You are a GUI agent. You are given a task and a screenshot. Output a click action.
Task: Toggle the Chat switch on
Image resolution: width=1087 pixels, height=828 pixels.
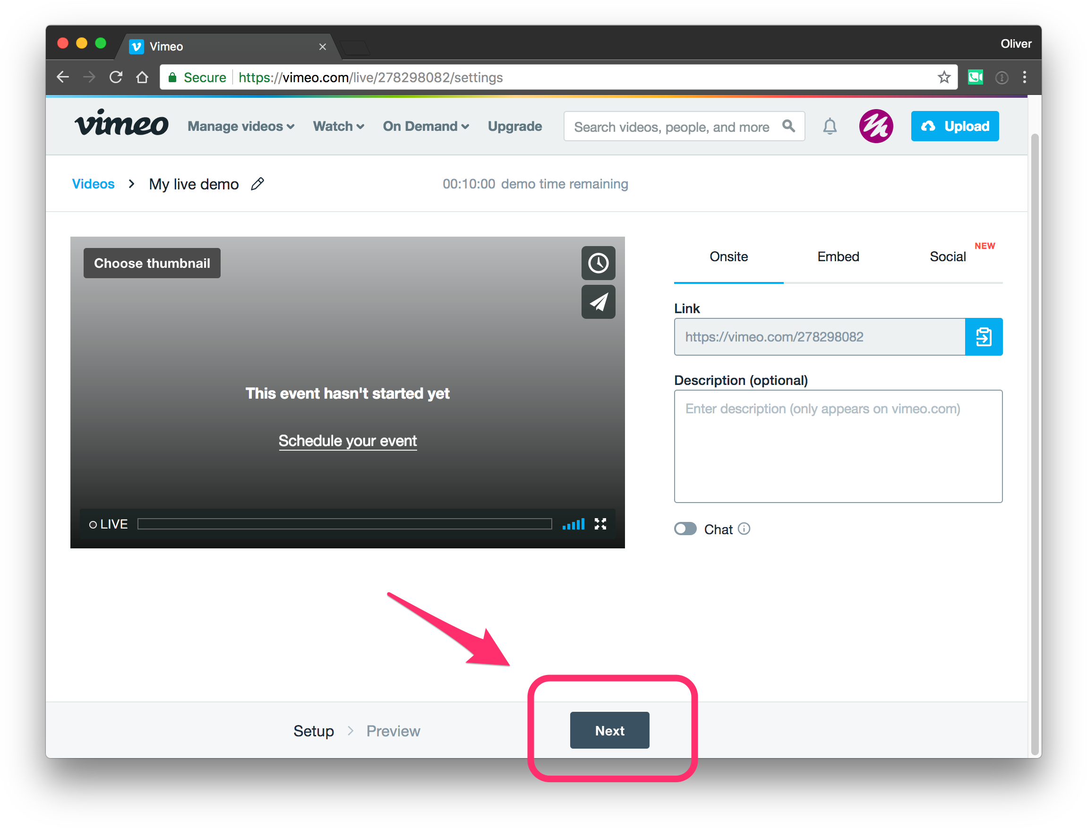pyautogui.click(x=685, y=529)
